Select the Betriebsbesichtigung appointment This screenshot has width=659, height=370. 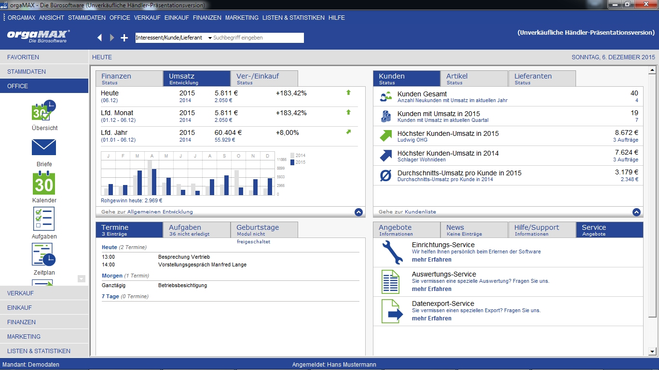pos(182,285)
